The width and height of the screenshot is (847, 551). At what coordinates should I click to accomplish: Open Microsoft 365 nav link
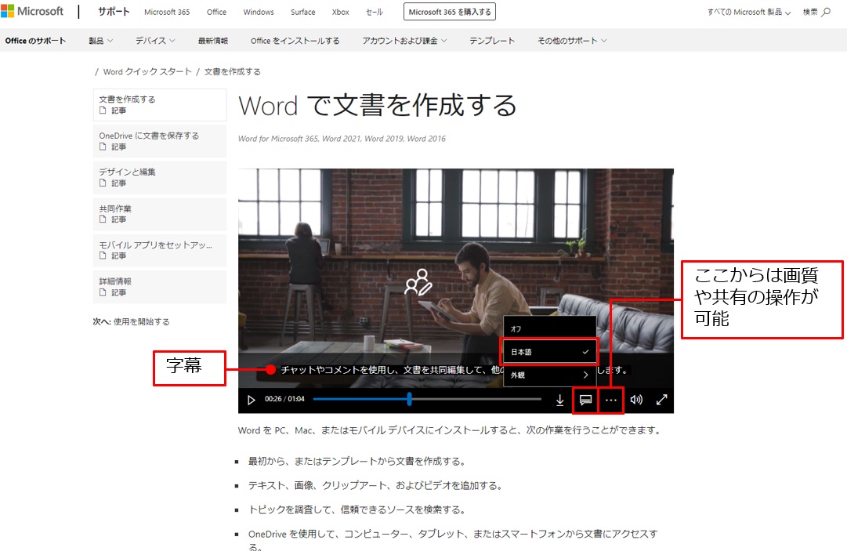pyautogui.click(x=167, y=12)
